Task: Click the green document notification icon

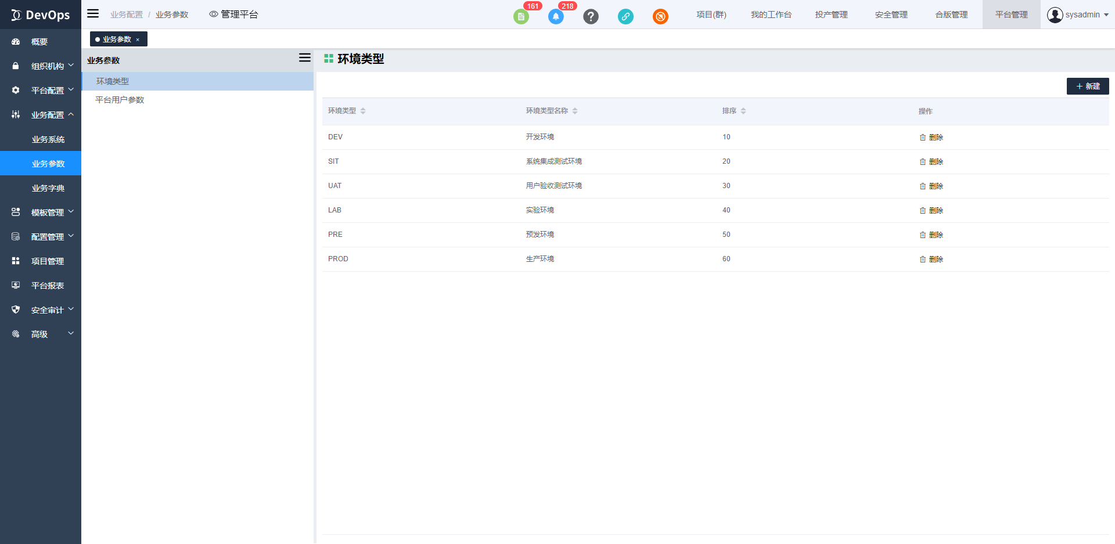Action: (521, 17)
